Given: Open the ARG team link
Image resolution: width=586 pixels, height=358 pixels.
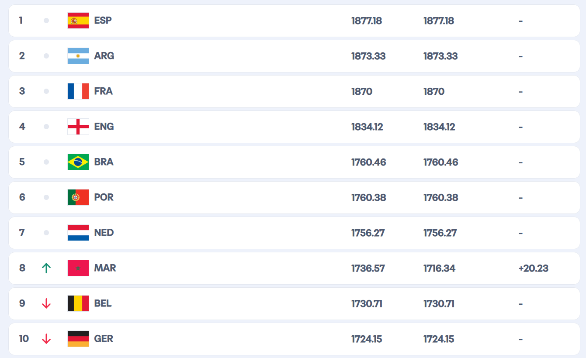Looking at the screenshot, I should pyautogui.click(x=104, y=56).
